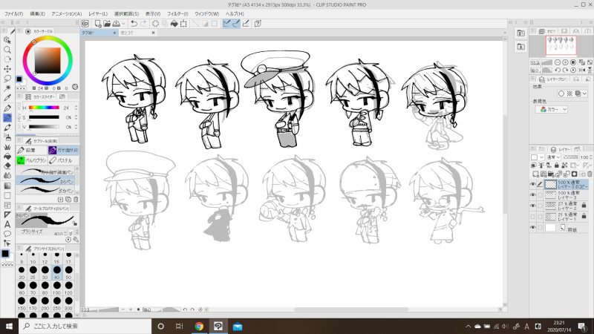594x334 pixels.
Task: Select the Lasso selection tool
Action: 7,78
